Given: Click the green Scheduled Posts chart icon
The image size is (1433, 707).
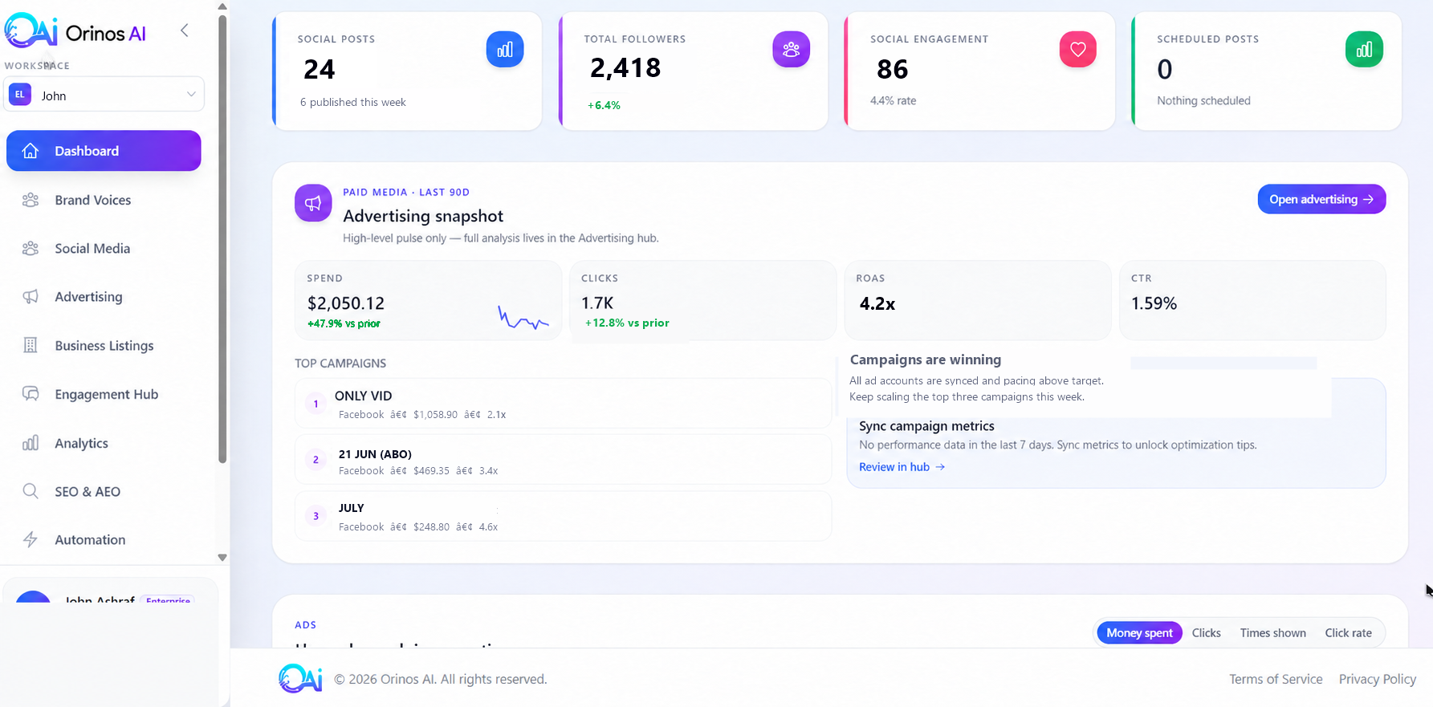Looking at the screenshot, I should 1364,50.
